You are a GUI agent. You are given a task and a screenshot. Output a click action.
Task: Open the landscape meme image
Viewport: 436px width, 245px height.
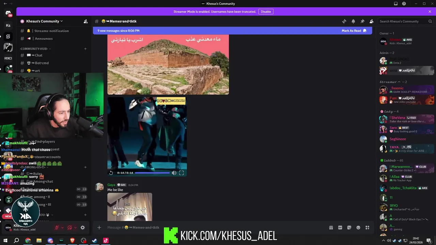click(x=168, y=64)
